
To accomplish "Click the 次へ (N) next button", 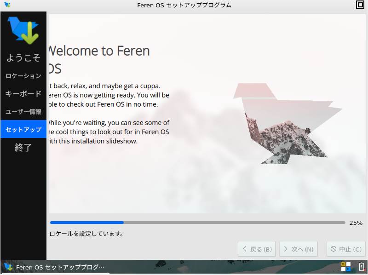I will pyautogui.click(x=298, y=249).
